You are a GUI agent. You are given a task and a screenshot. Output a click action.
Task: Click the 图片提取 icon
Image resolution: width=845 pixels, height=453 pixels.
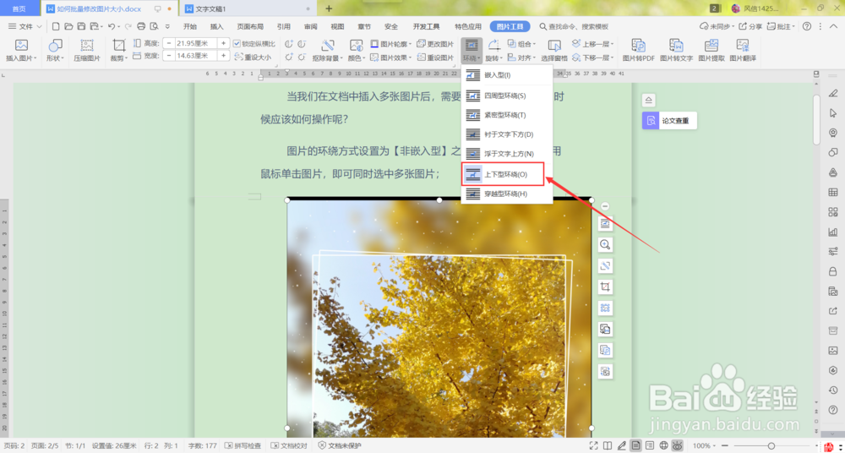tap(711, 46)
